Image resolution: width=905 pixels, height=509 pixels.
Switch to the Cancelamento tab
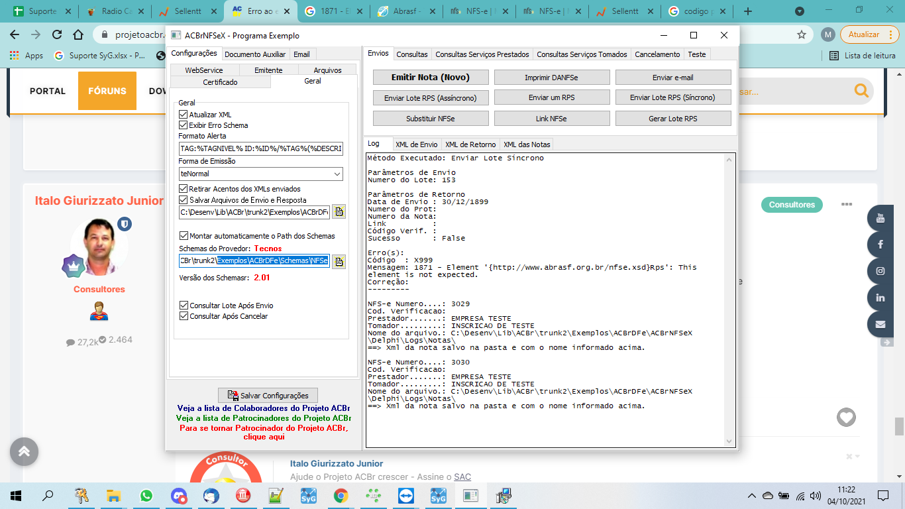pyautogui.click(x=657, y=54)
